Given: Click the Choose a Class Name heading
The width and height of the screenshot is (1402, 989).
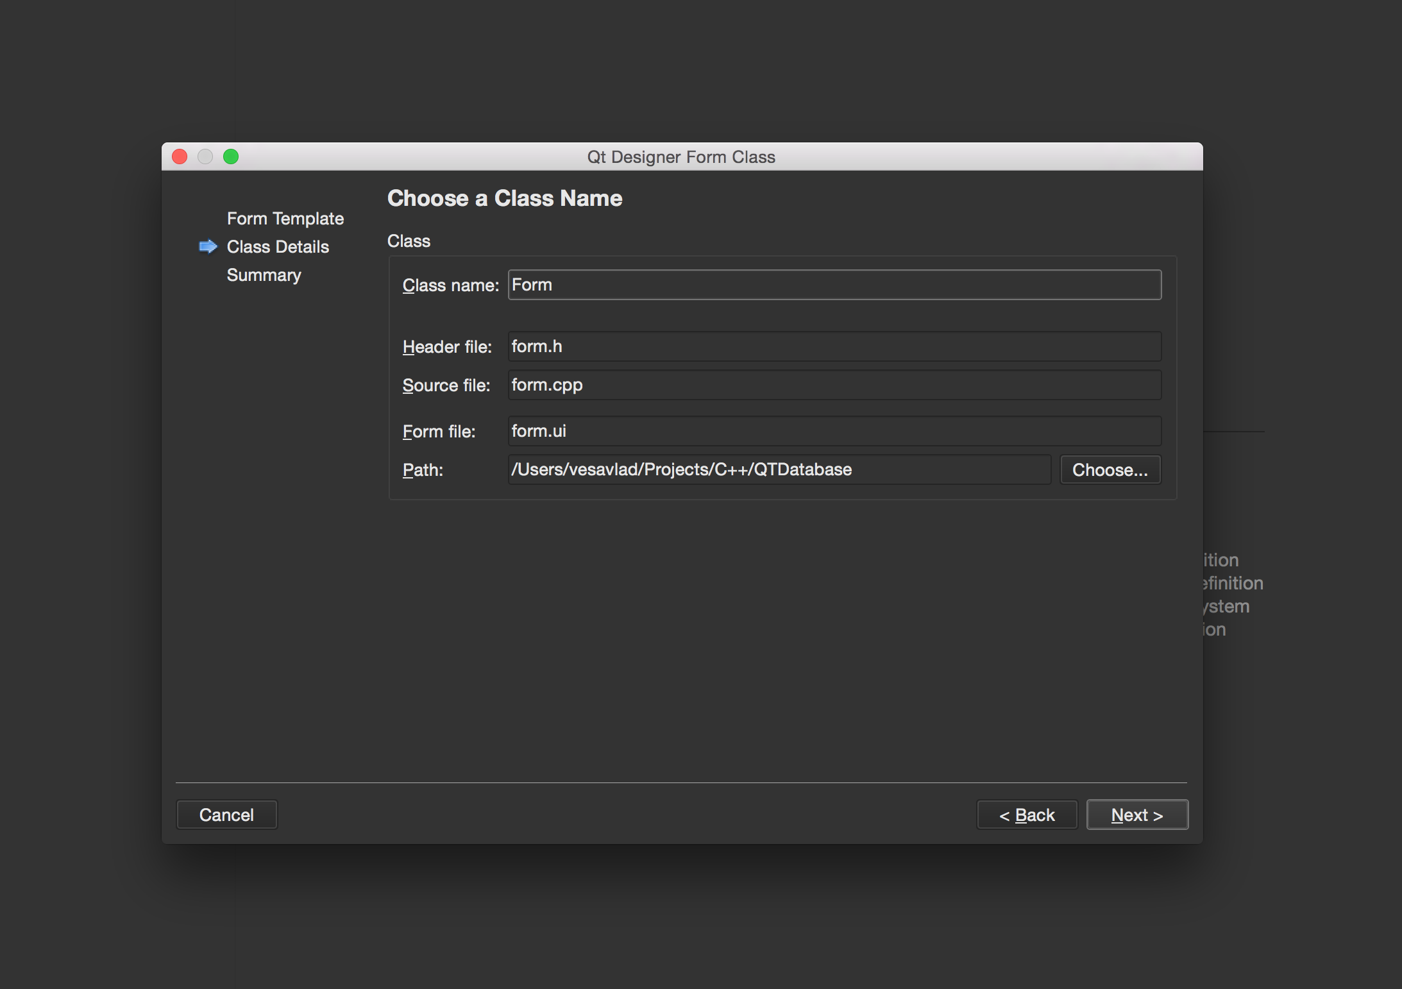Looking at the screenshot, I should click(x=504, y=198).
